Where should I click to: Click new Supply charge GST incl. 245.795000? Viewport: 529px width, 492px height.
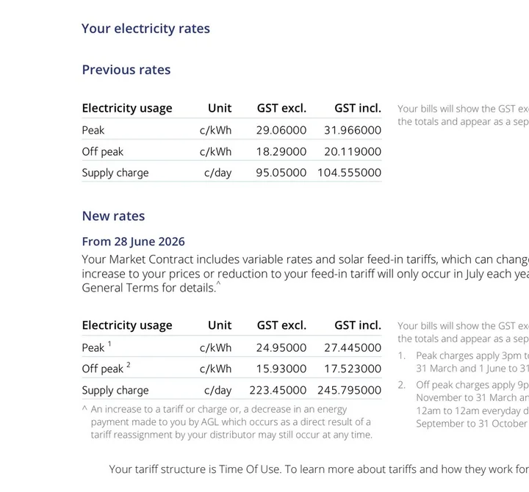click(349, 390)
